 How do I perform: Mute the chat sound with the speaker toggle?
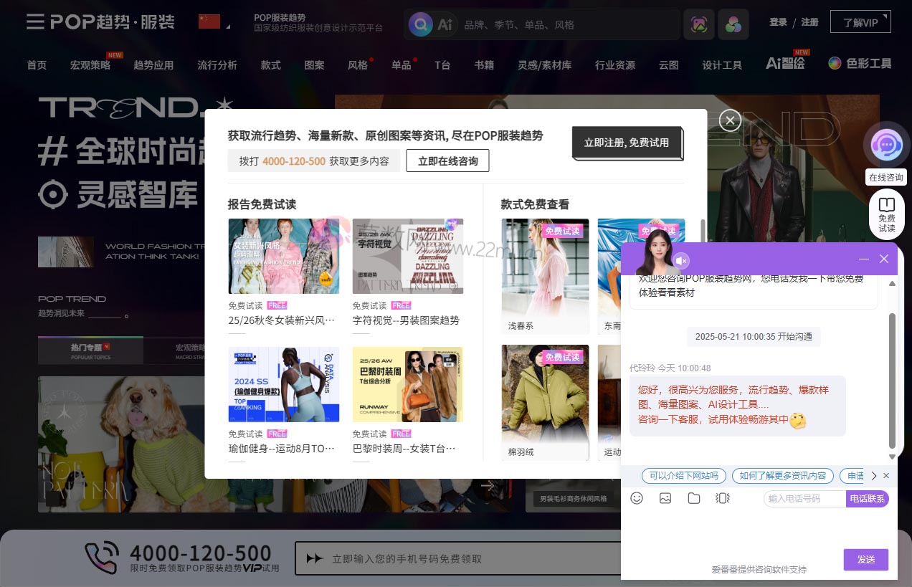(x=681, y=260)
